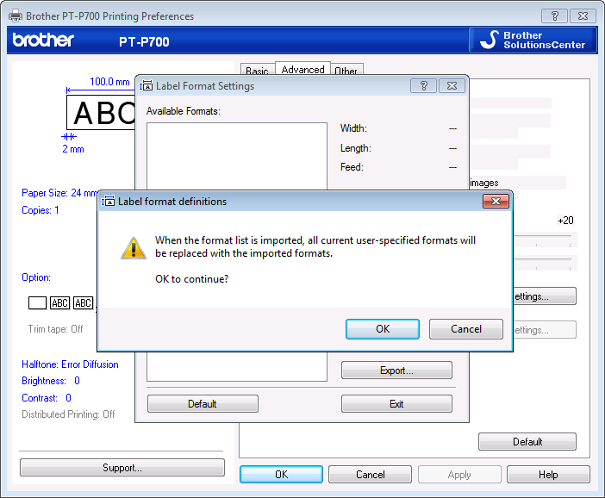The height and width of the screenshot is (498, 605).
Task: Close the Label format definitions dialog
Action: [496, 201]
